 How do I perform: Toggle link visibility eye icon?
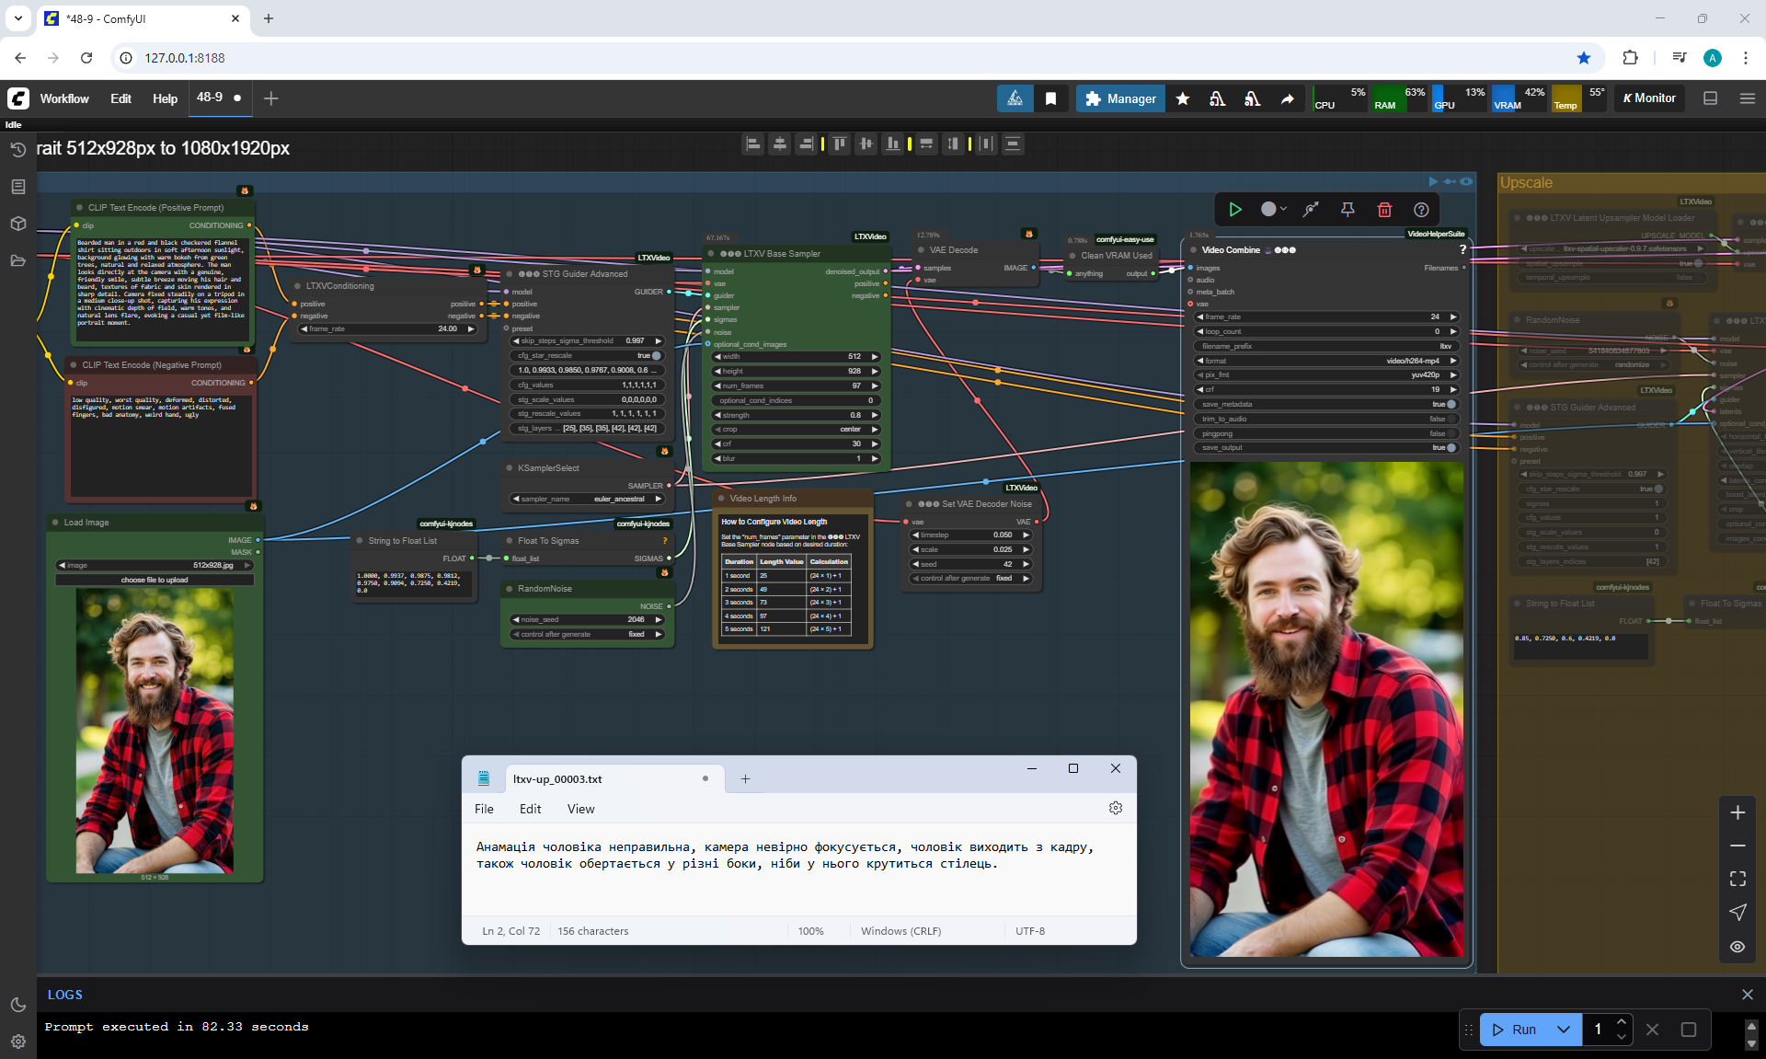coord(1737,947)
